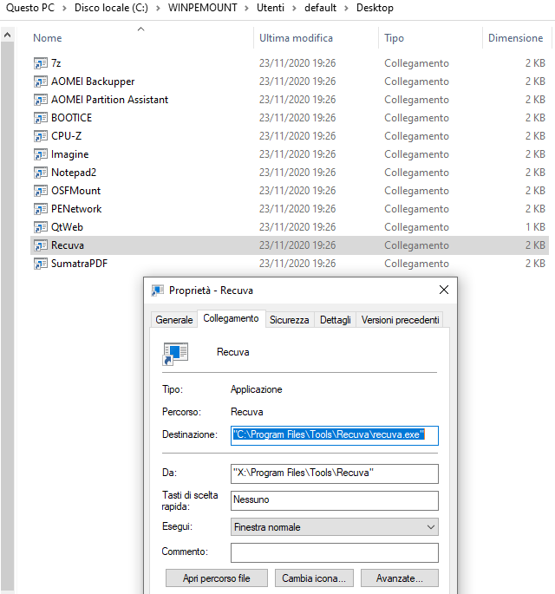Screen dimensions: 555x594
Task: Expand the chevron after default
Action: pyautogui.click(x=346, y=9)
